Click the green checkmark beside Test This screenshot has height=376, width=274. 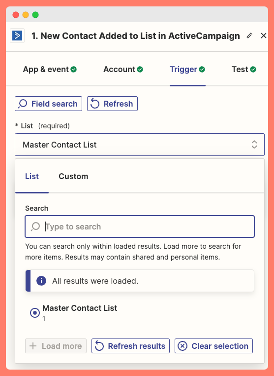(253, 69)
